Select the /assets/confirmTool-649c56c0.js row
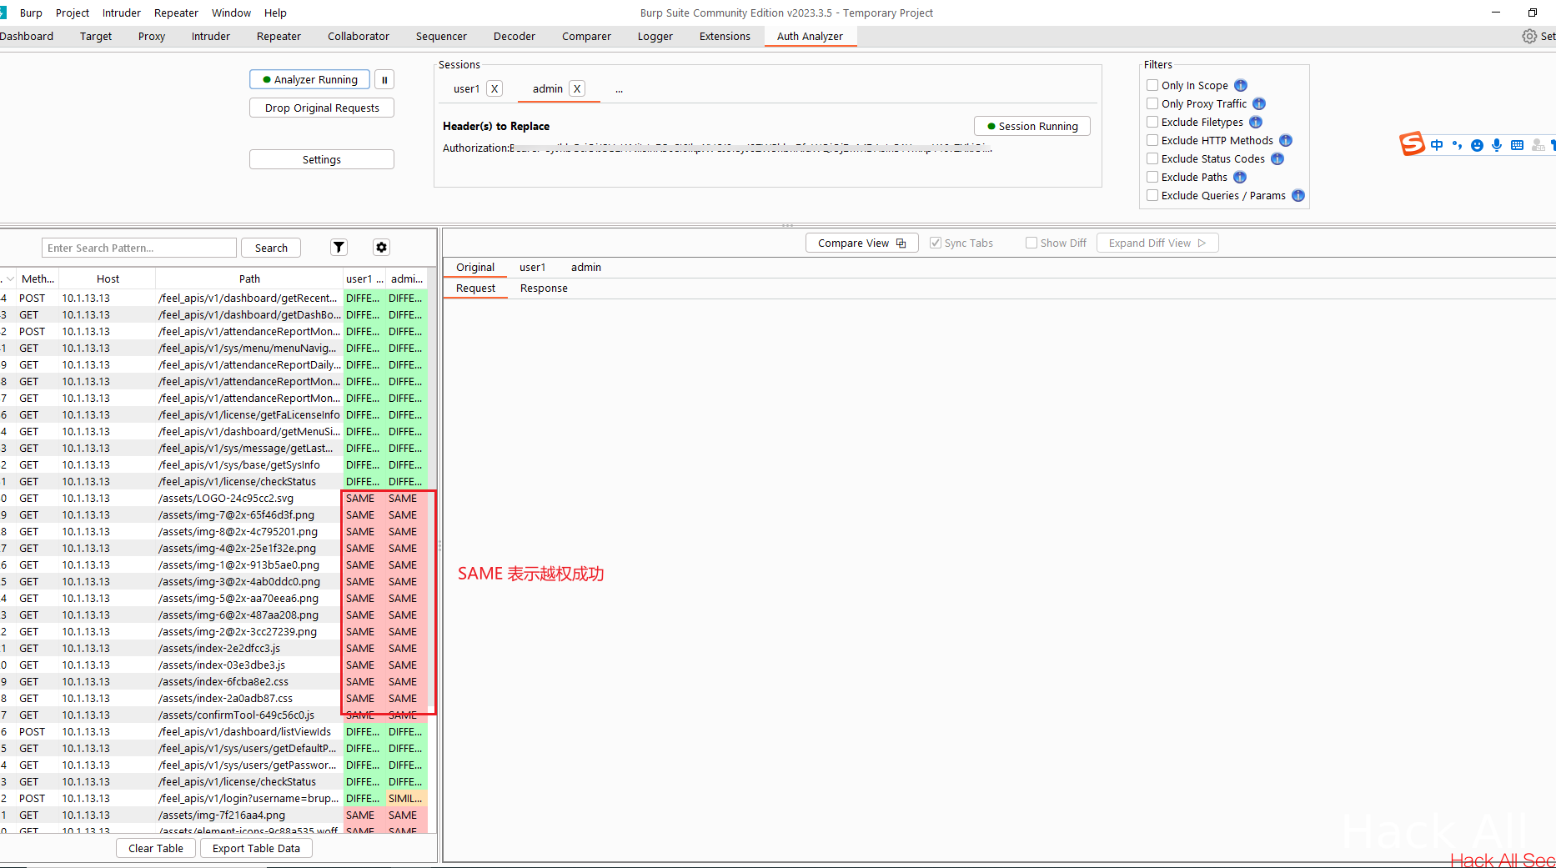Viewport: 1556px width, 868px height. [213, 715]
